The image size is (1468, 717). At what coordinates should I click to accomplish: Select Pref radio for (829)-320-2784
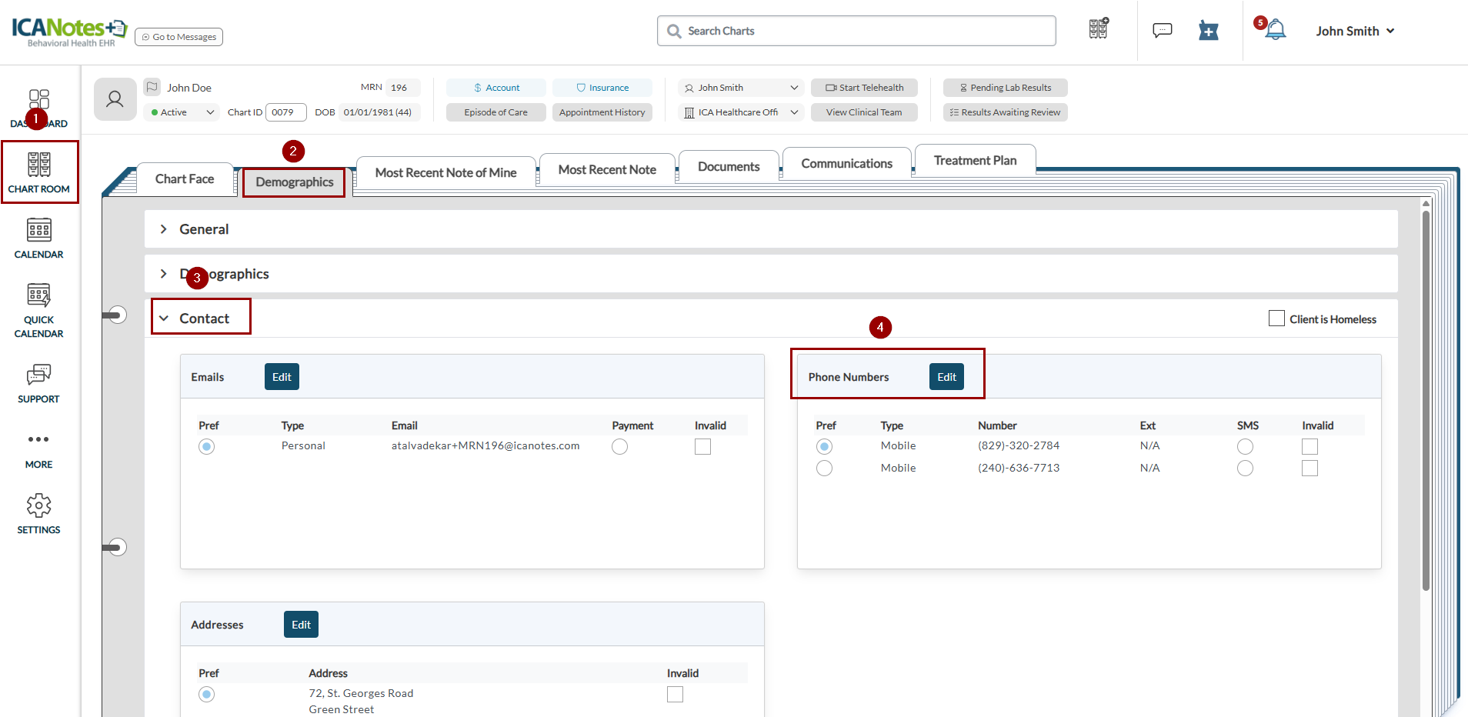(x=824, y=446)
